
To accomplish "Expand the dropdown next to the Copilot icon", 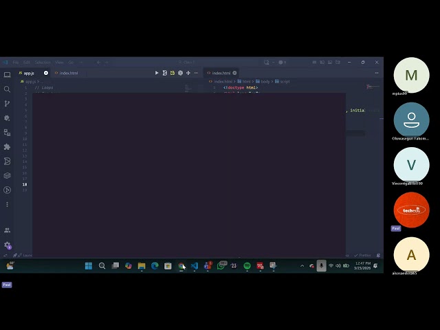I will pos(273,63).
